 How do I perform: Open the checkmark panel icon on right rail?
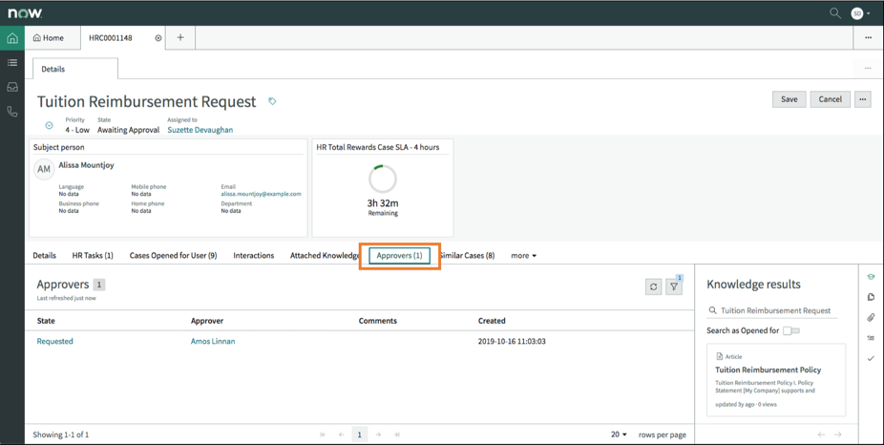click(x=871, y=358)
